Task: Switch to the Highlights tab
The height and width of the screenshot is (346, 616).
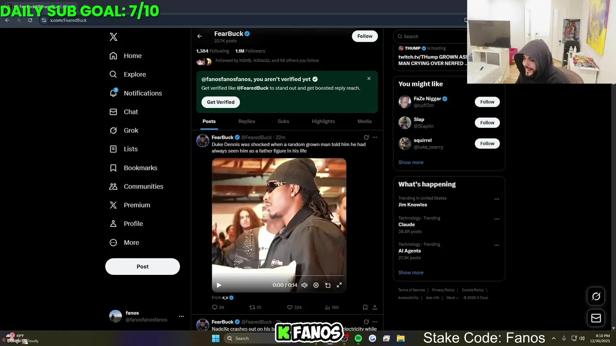Action: coord(323,122)
